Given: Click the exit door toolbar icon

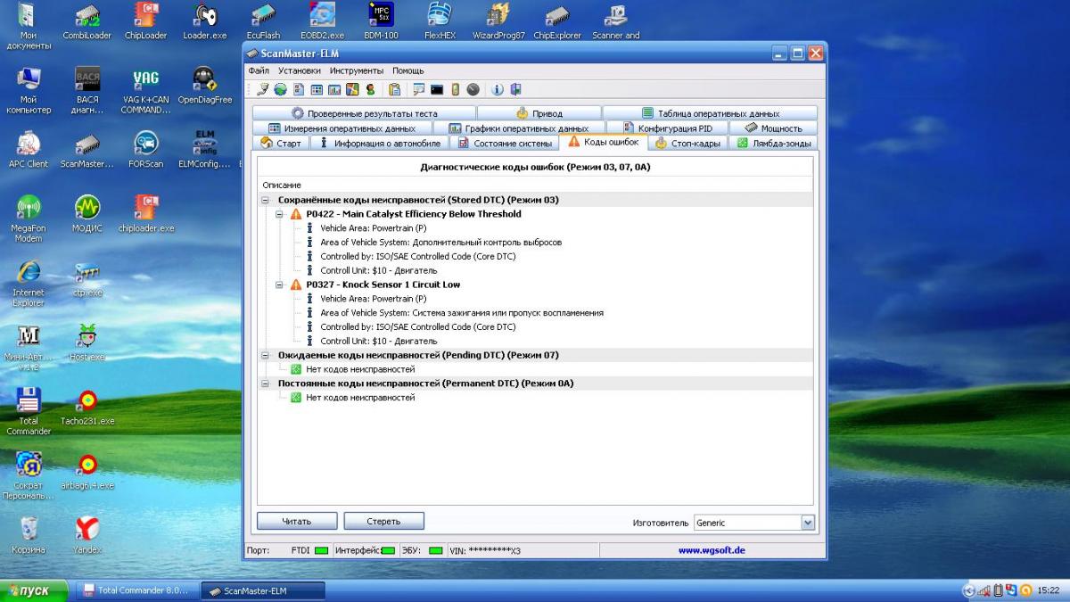Looking at the screenshot, I should [x=515, y=89].
